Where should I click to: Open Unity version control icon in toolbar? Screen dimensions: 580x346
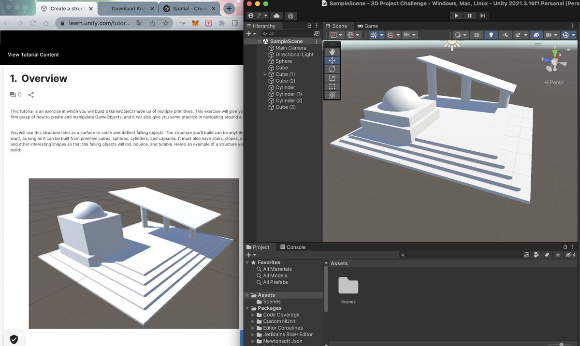(290, 15)
